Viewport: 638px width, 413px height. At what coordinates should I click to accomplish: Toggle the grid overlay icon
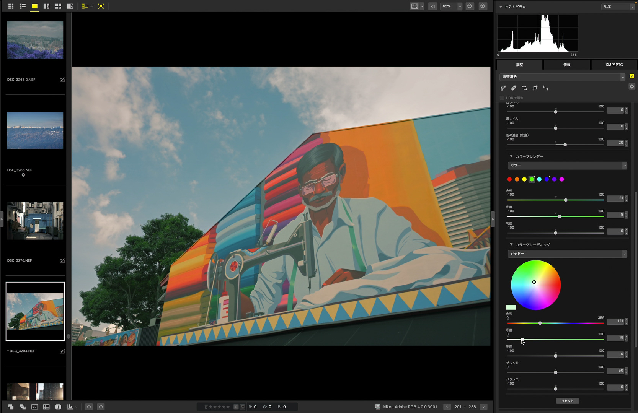[x=46, y=407]
